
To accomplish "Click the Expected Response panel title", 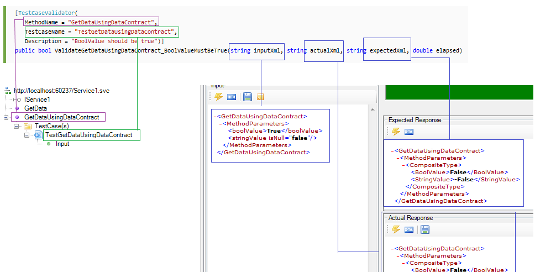I will (415, 120).
